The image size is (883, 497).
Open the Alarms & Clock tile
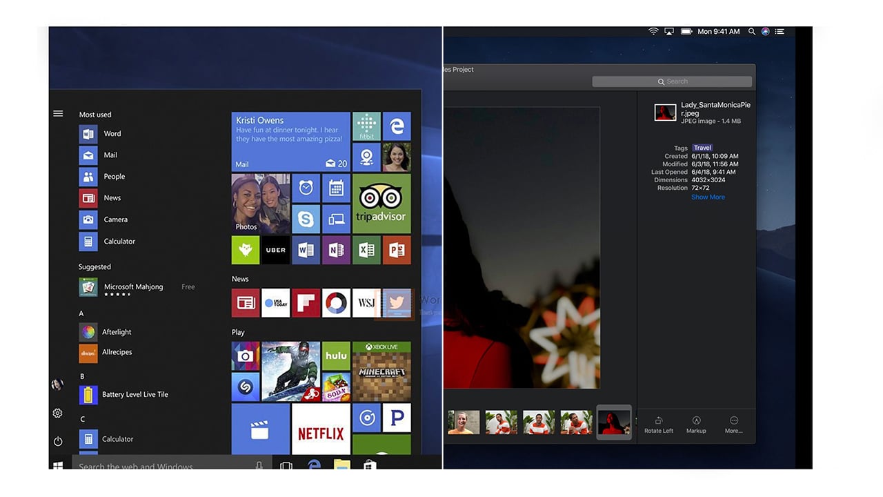(x=306, y=188)
